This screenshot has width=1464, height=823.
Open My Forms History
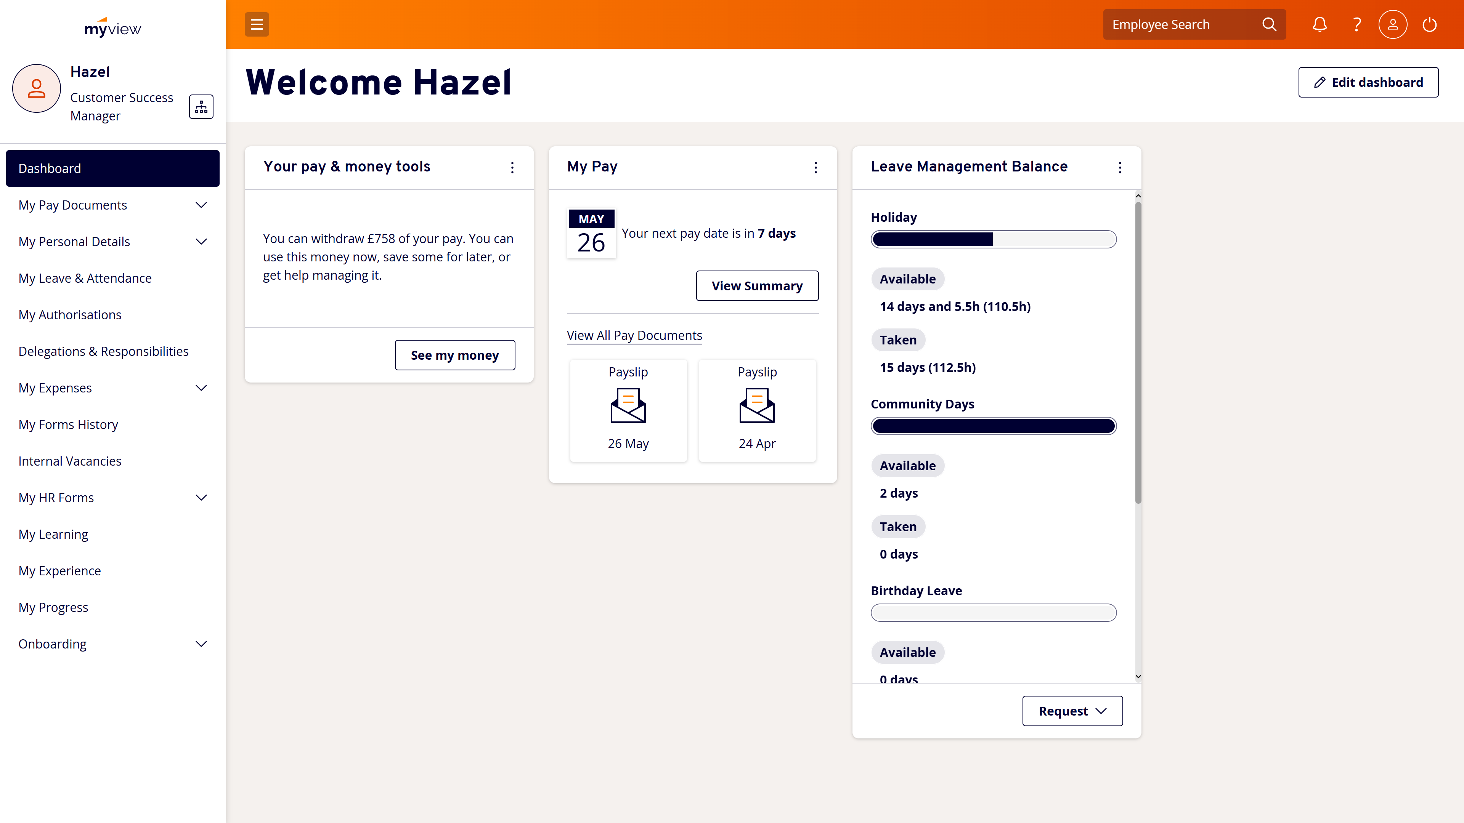112,424
